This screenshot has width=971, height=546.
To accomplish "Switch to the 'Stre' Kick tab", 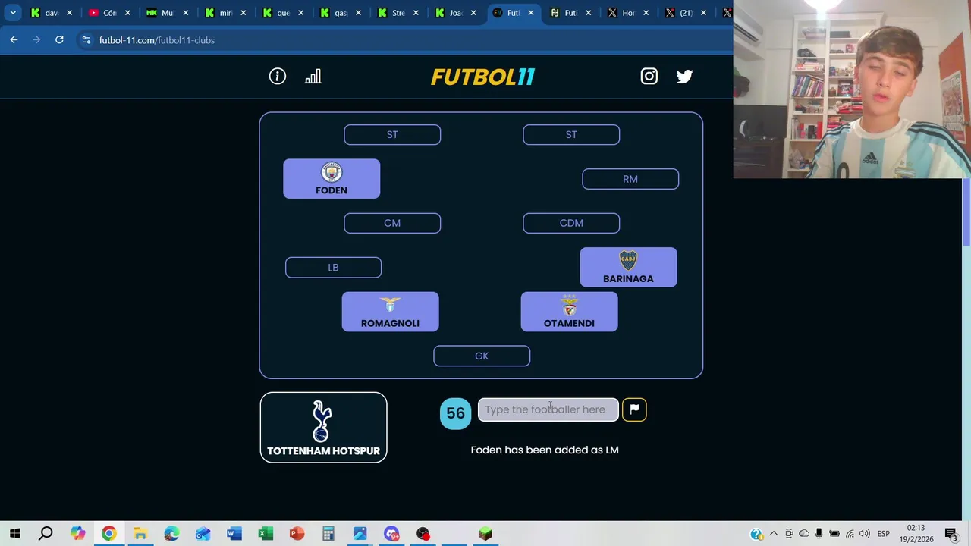I will 398,13.
